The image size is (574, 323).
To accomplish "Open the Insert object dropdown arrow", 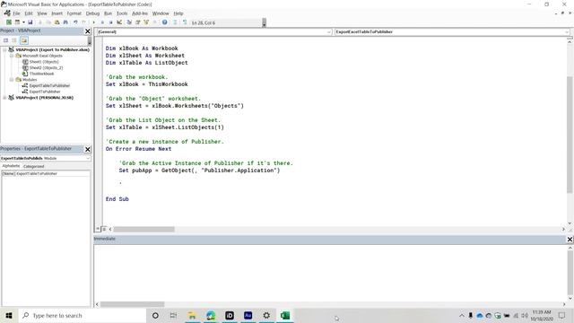I will [23, 22].
